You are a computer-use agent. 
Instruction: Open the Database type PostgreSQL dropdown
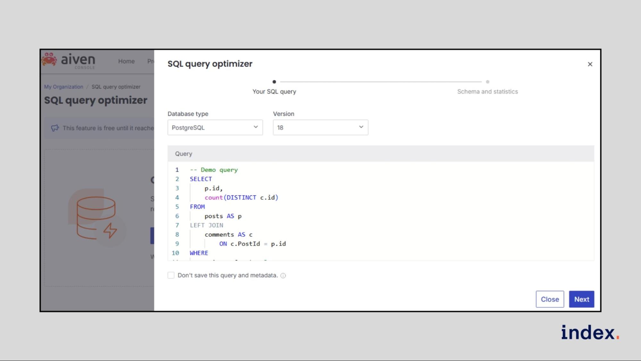click(215, 127)
